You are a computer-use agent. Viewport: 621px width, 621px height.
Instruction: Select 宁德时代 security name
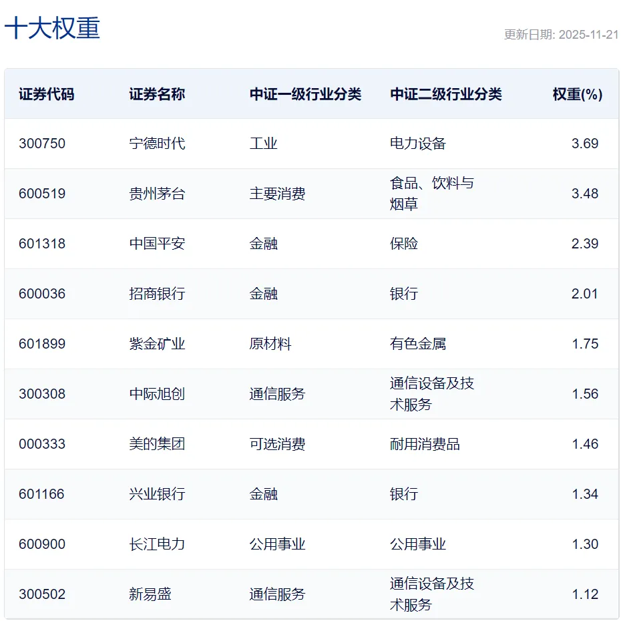click(157, 144)
